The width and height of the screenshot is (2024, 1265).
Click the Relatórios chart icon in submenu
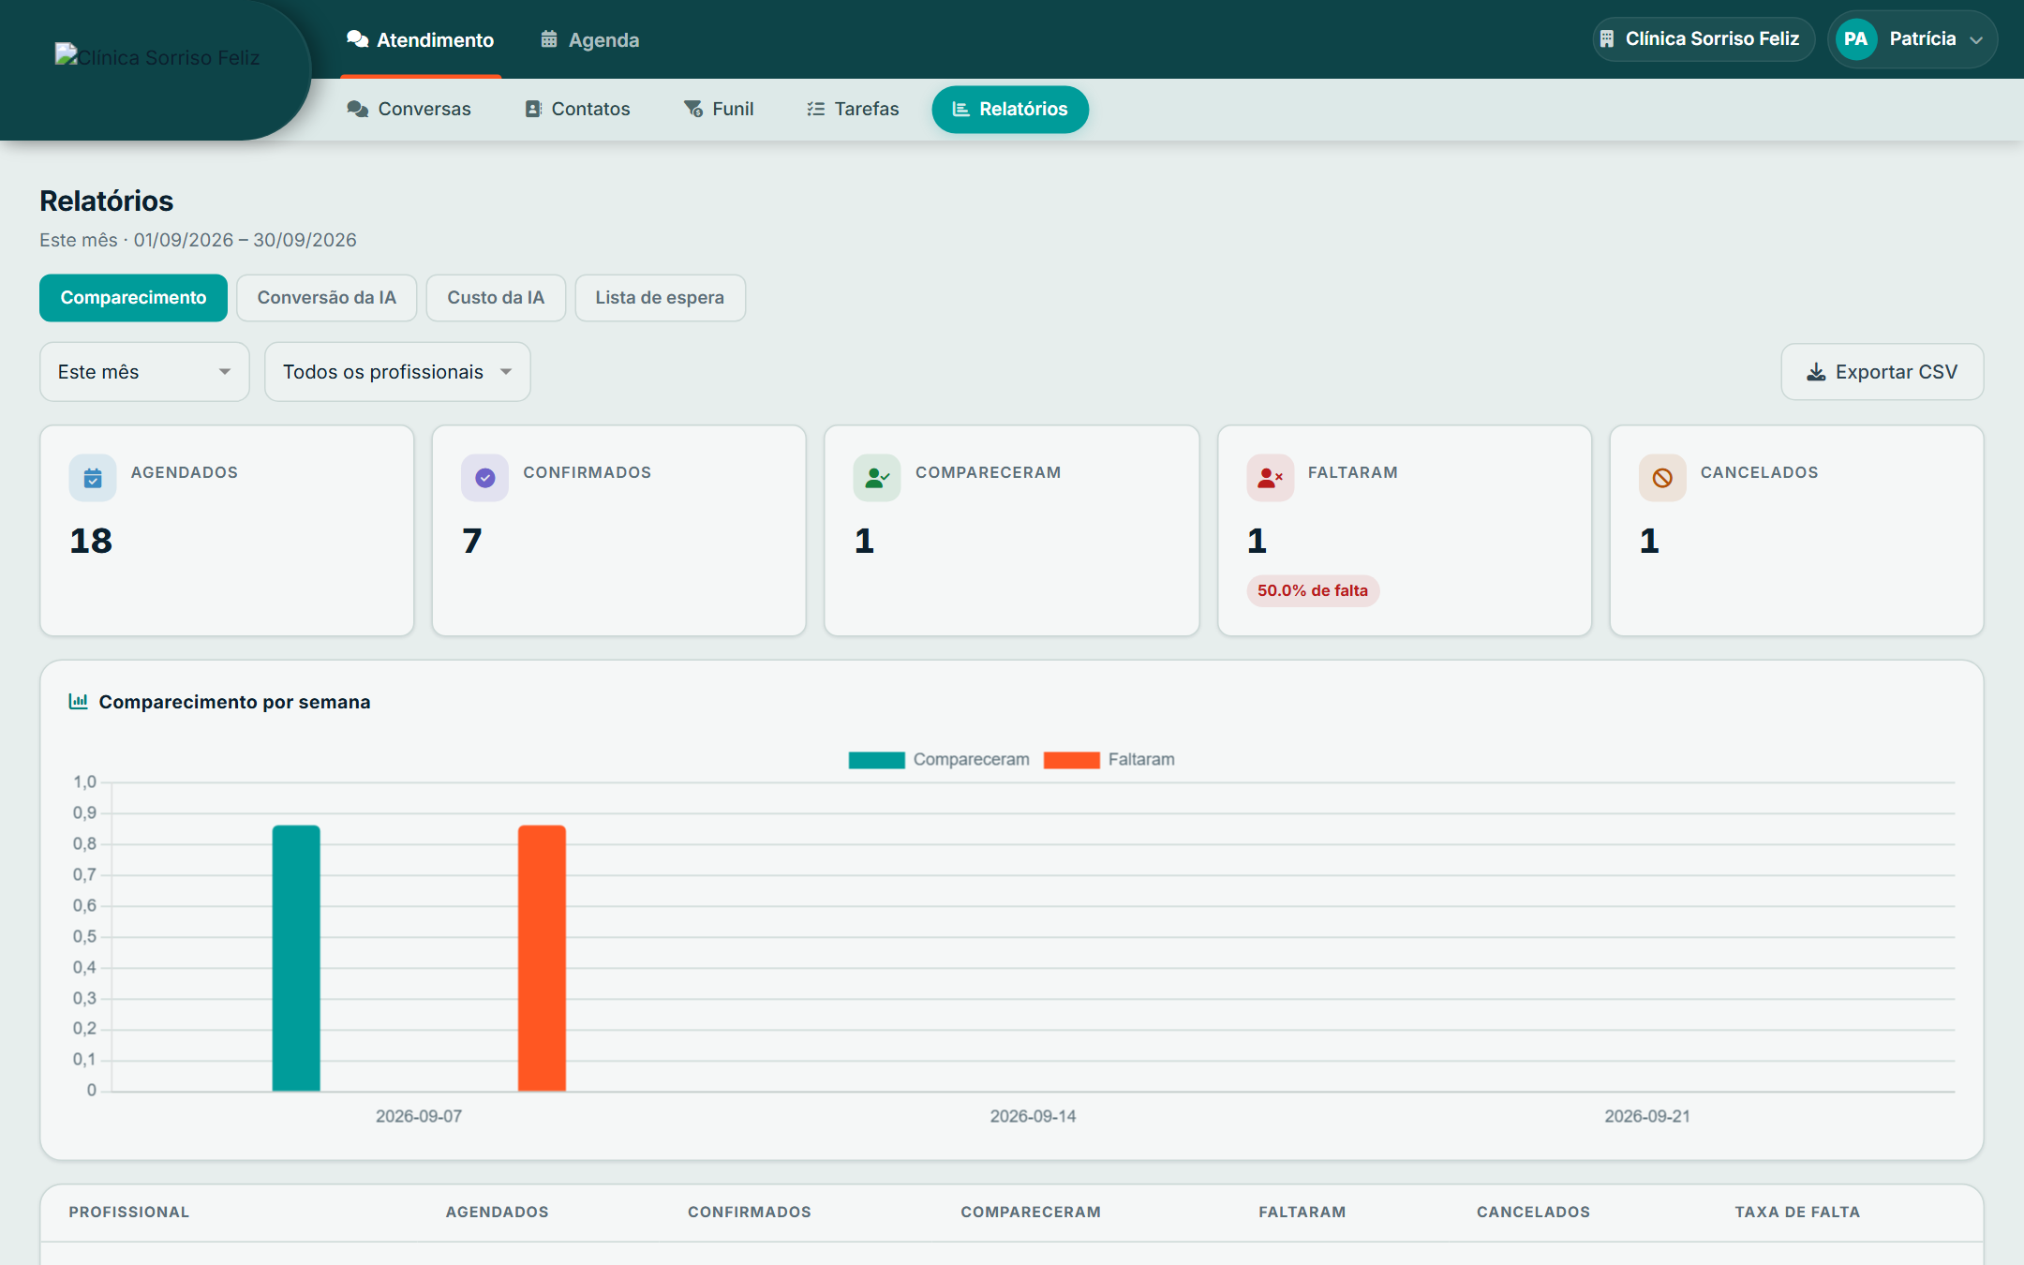[960, 109]
